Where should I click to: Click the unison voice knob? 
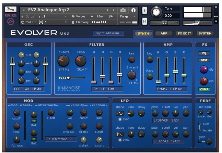pos(200,112)
